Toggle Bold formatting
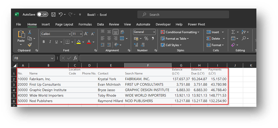This screenshot has height=128, width=278. coord(44,42)
